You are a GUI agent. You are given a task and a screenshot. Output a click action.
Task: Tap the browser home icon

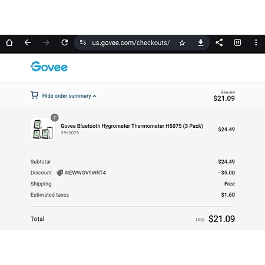point(9,42)
